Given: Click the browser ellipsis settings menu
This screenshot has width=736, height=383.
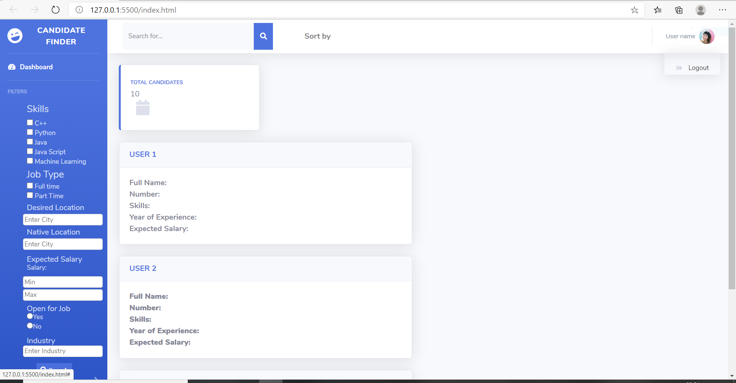Looking at the screenshot, I should (723, 10).
